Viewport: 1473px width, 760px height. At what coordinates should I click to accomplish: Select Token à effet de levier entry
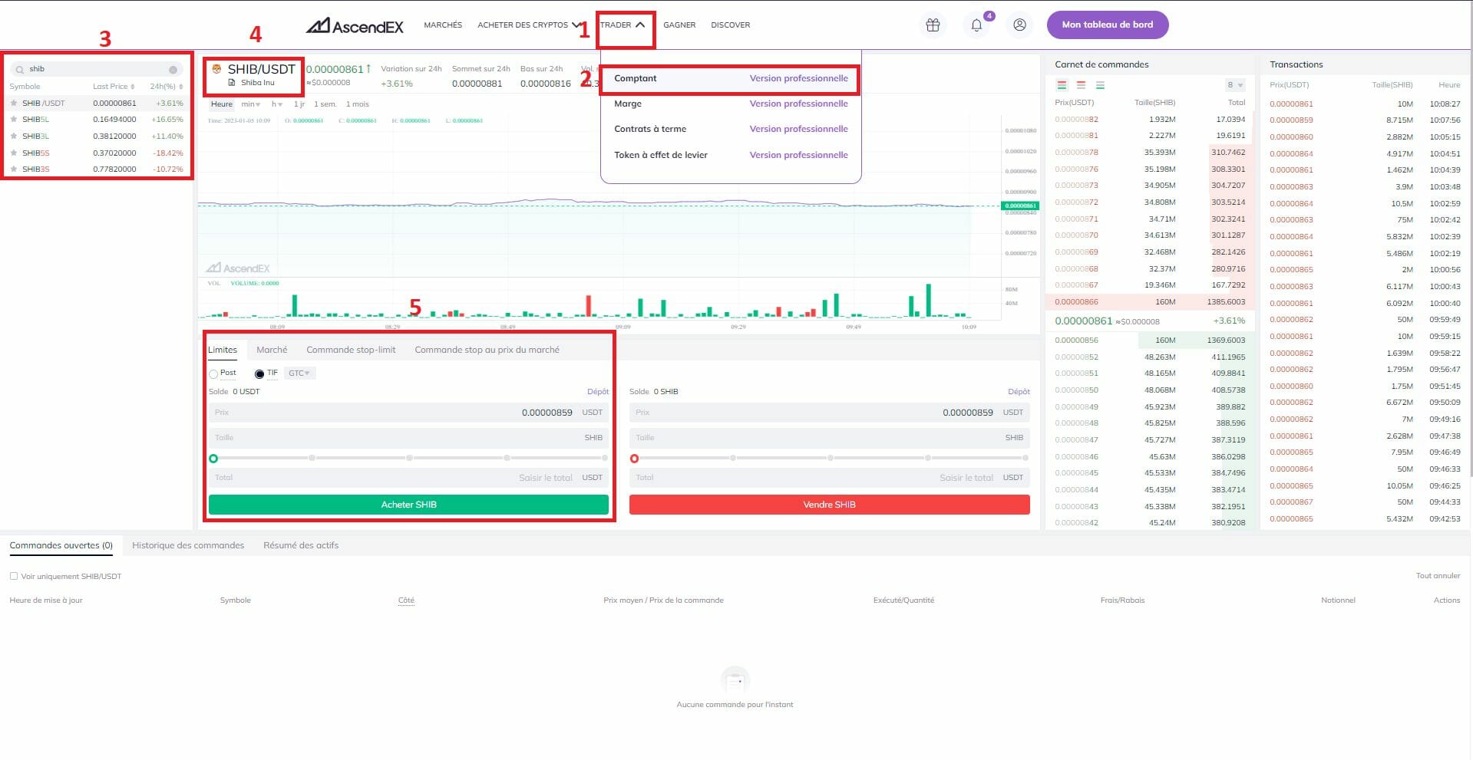(x=661, y=155)
